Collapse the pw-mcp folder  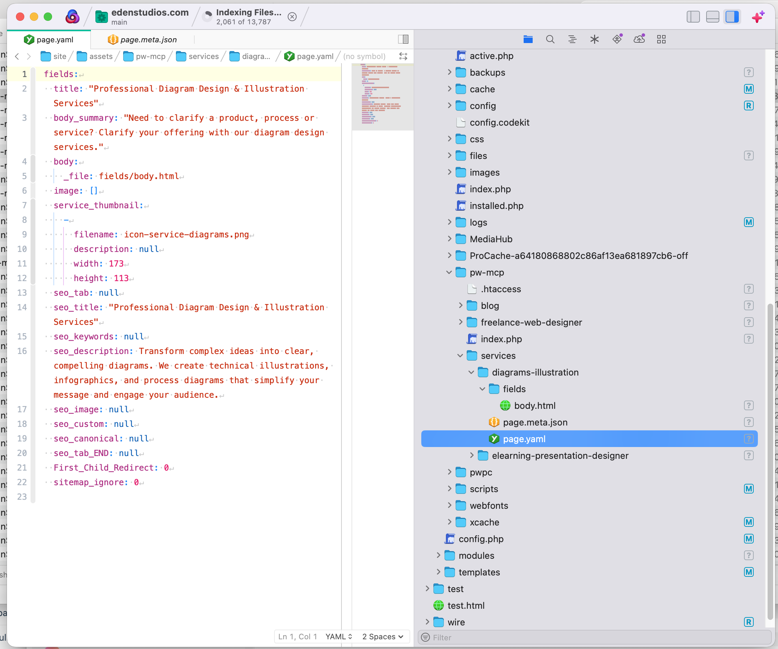click(x=449, y=272)
